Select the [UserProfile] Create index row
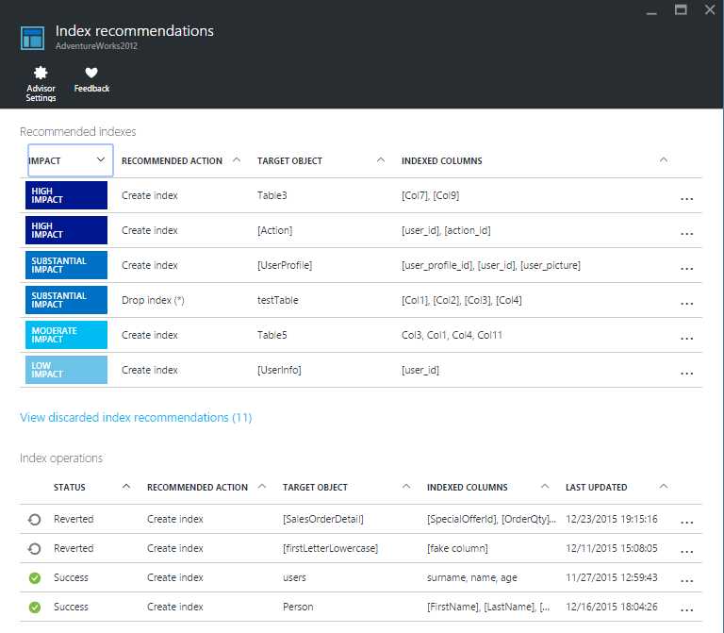This screenshot has height=633, width=724. 284,265
